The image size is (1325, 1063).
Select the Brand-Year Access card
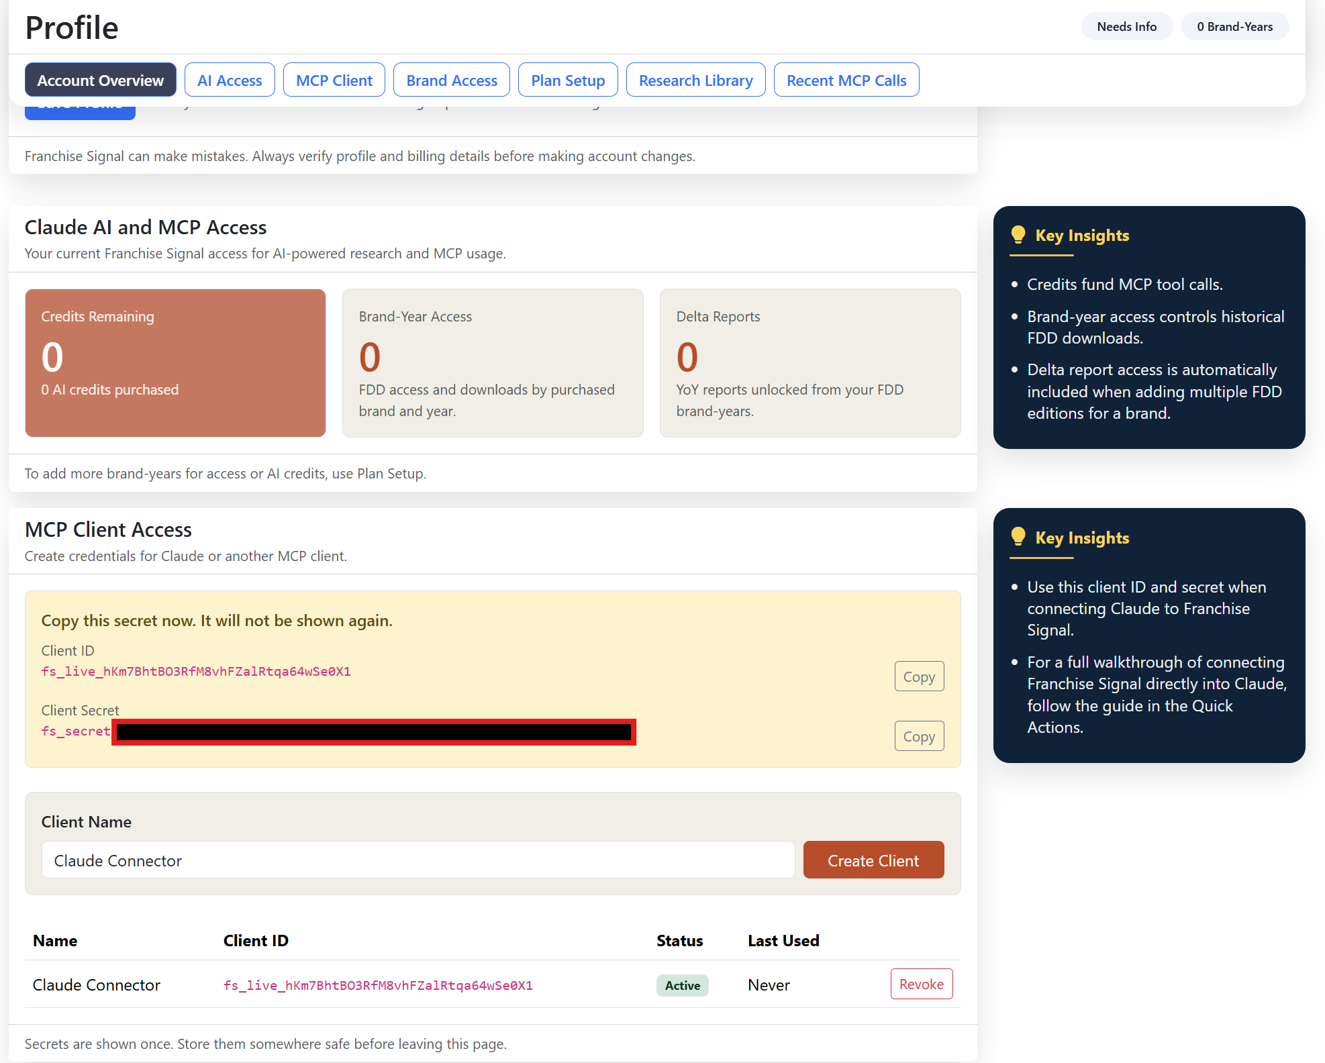point(493,363)
